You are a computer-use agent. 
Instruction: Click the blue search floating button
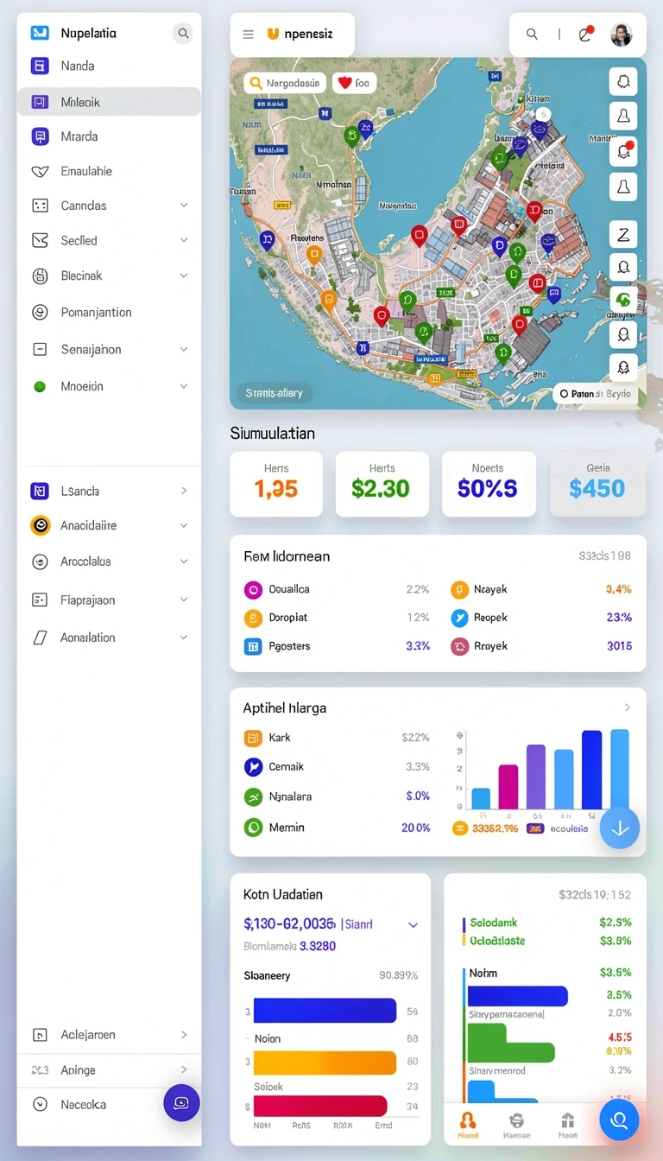[619, 1120]
